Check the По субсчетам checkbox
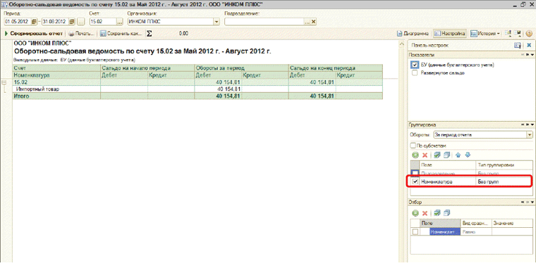This screenshot has height=263, width=536. tap(413, 146)
